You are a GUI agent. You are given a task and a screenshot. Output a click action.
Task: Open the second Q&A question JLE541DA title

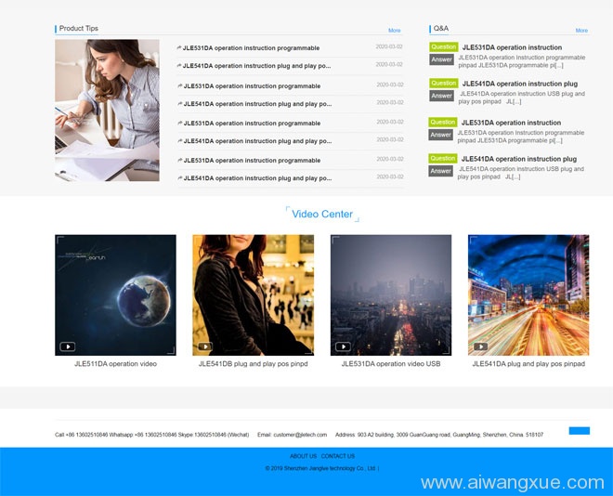click(519, 84)
